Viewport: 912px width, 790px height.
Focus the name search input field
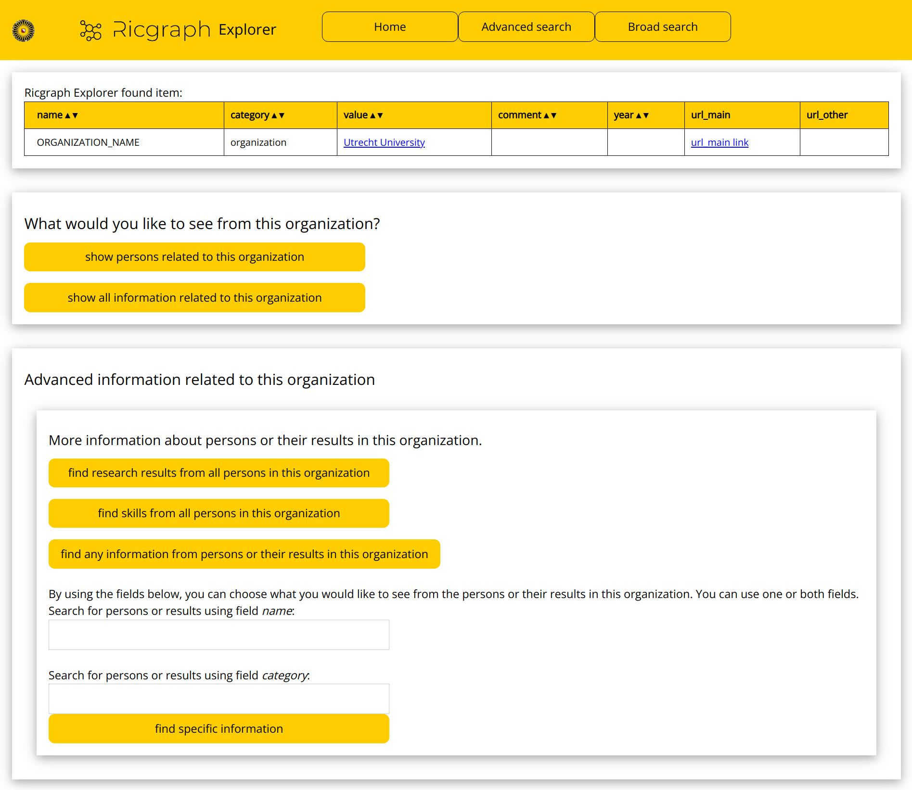[x=218, y=635]
